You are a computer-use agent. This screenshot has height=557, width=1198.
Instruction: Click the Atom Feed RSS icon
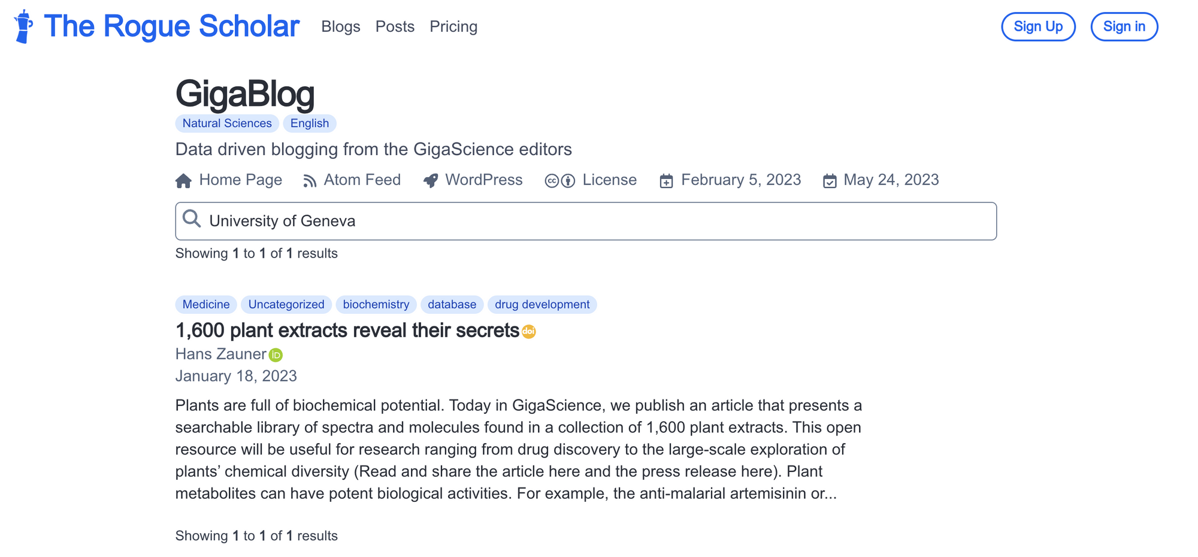point(309,181)
